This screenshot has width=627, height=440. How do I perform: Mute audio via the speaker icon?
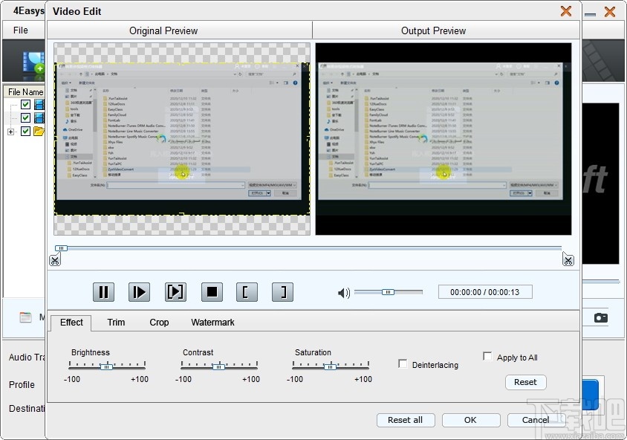pyautogui.click(x=342, y=293)
